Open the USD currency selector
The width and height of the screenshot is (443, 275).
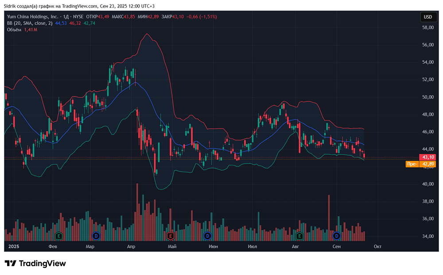(x=428, y=17)
